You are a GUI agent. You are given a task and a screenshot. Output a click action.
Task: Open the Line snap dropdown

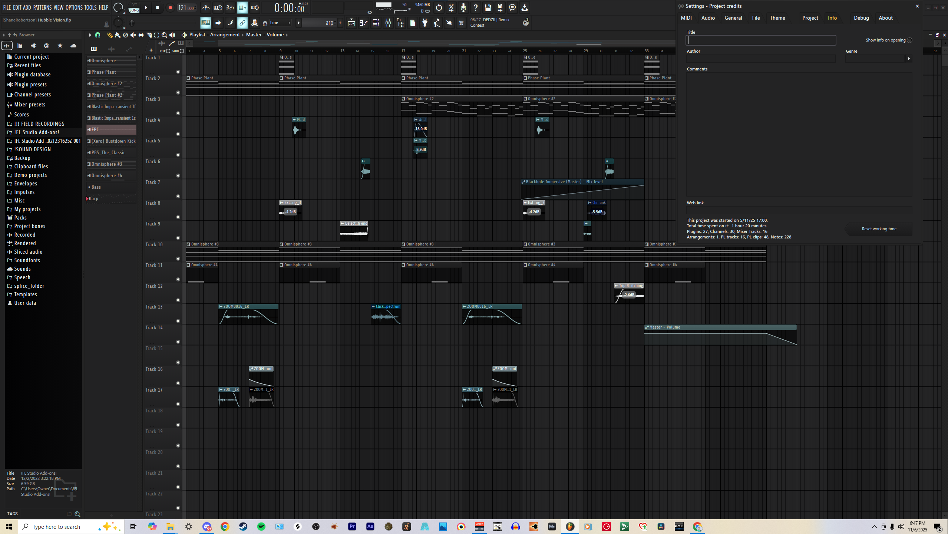[281, 23]
